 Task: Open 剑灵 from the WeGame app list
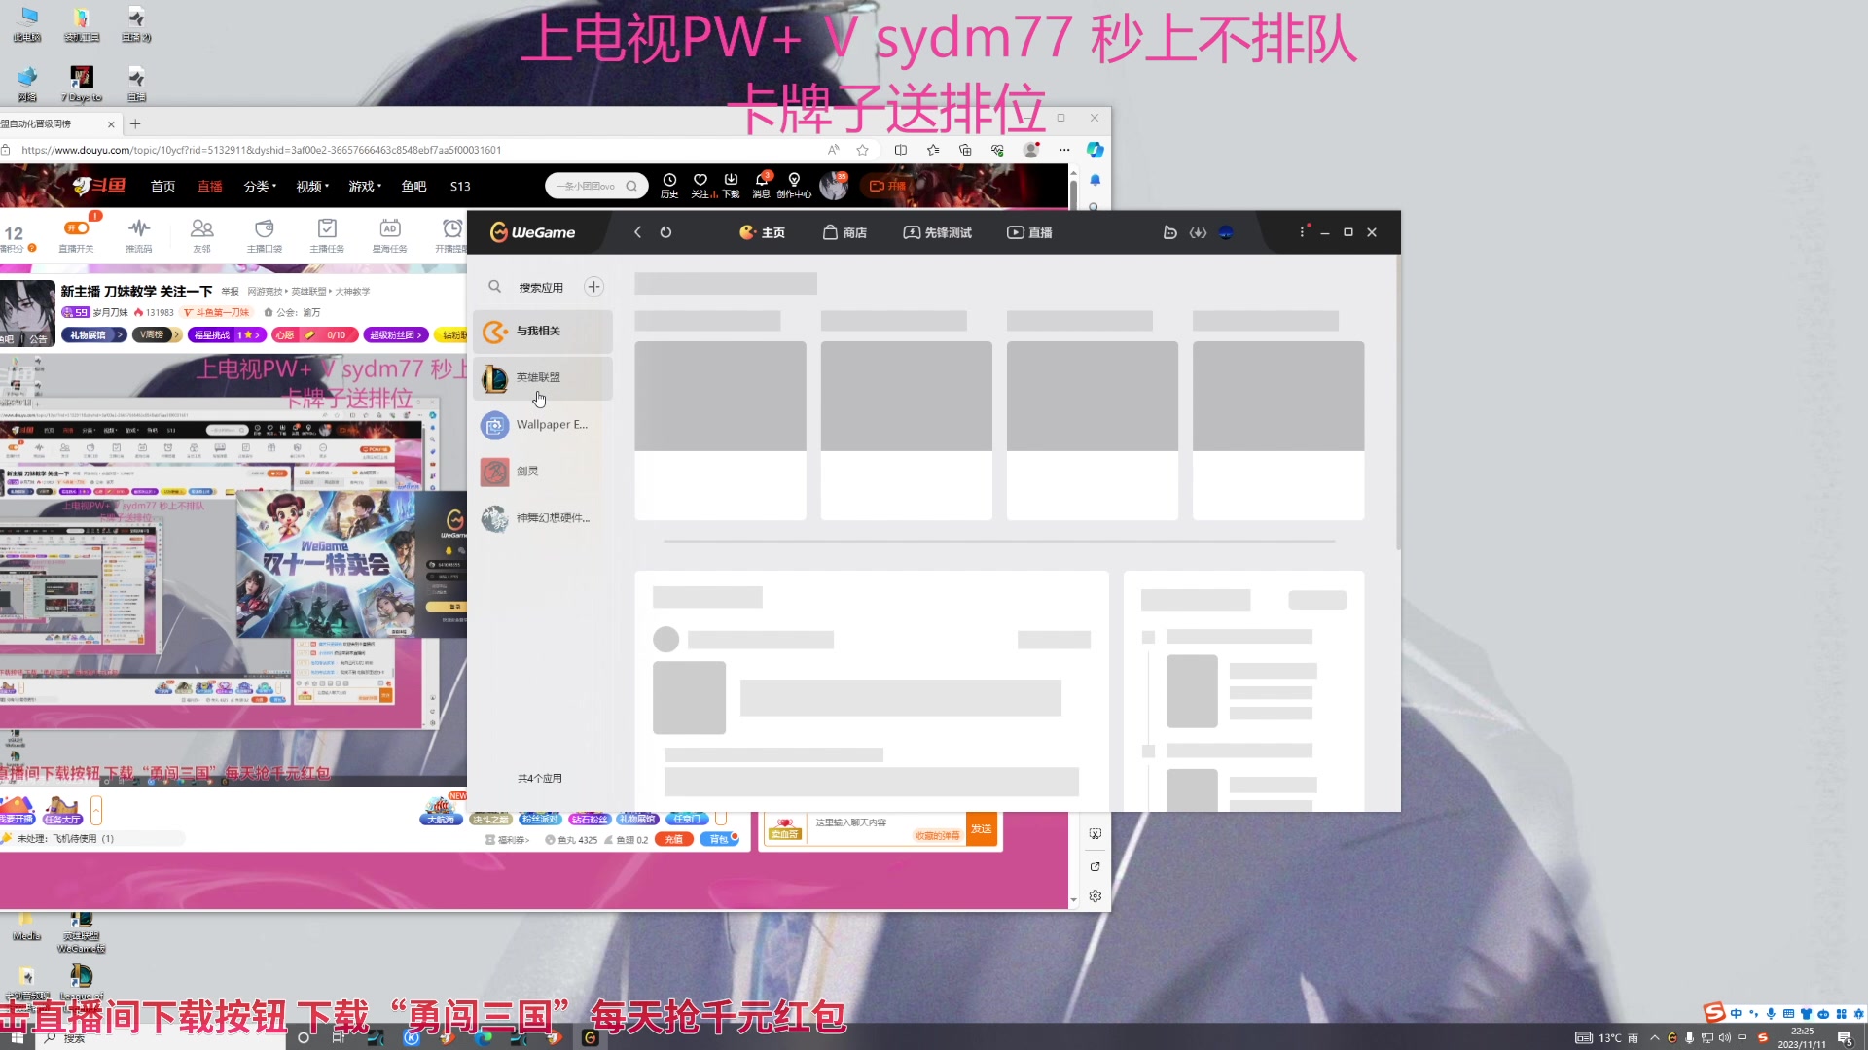[x=528, y=471]
